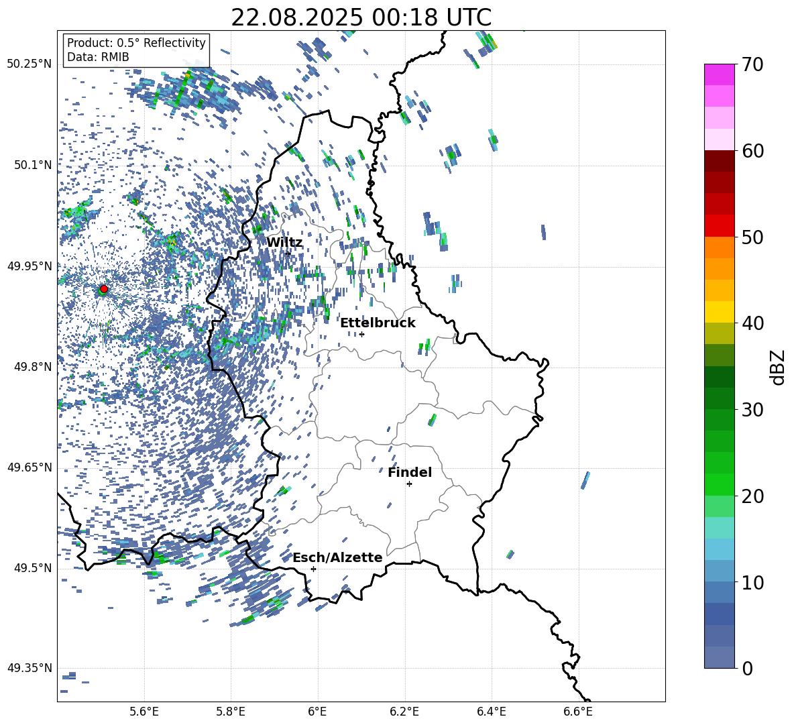Click the light cyan colorbar segment near 15
Image resolution: width=794 pixels, height=725 pixels.
[719, 528]
